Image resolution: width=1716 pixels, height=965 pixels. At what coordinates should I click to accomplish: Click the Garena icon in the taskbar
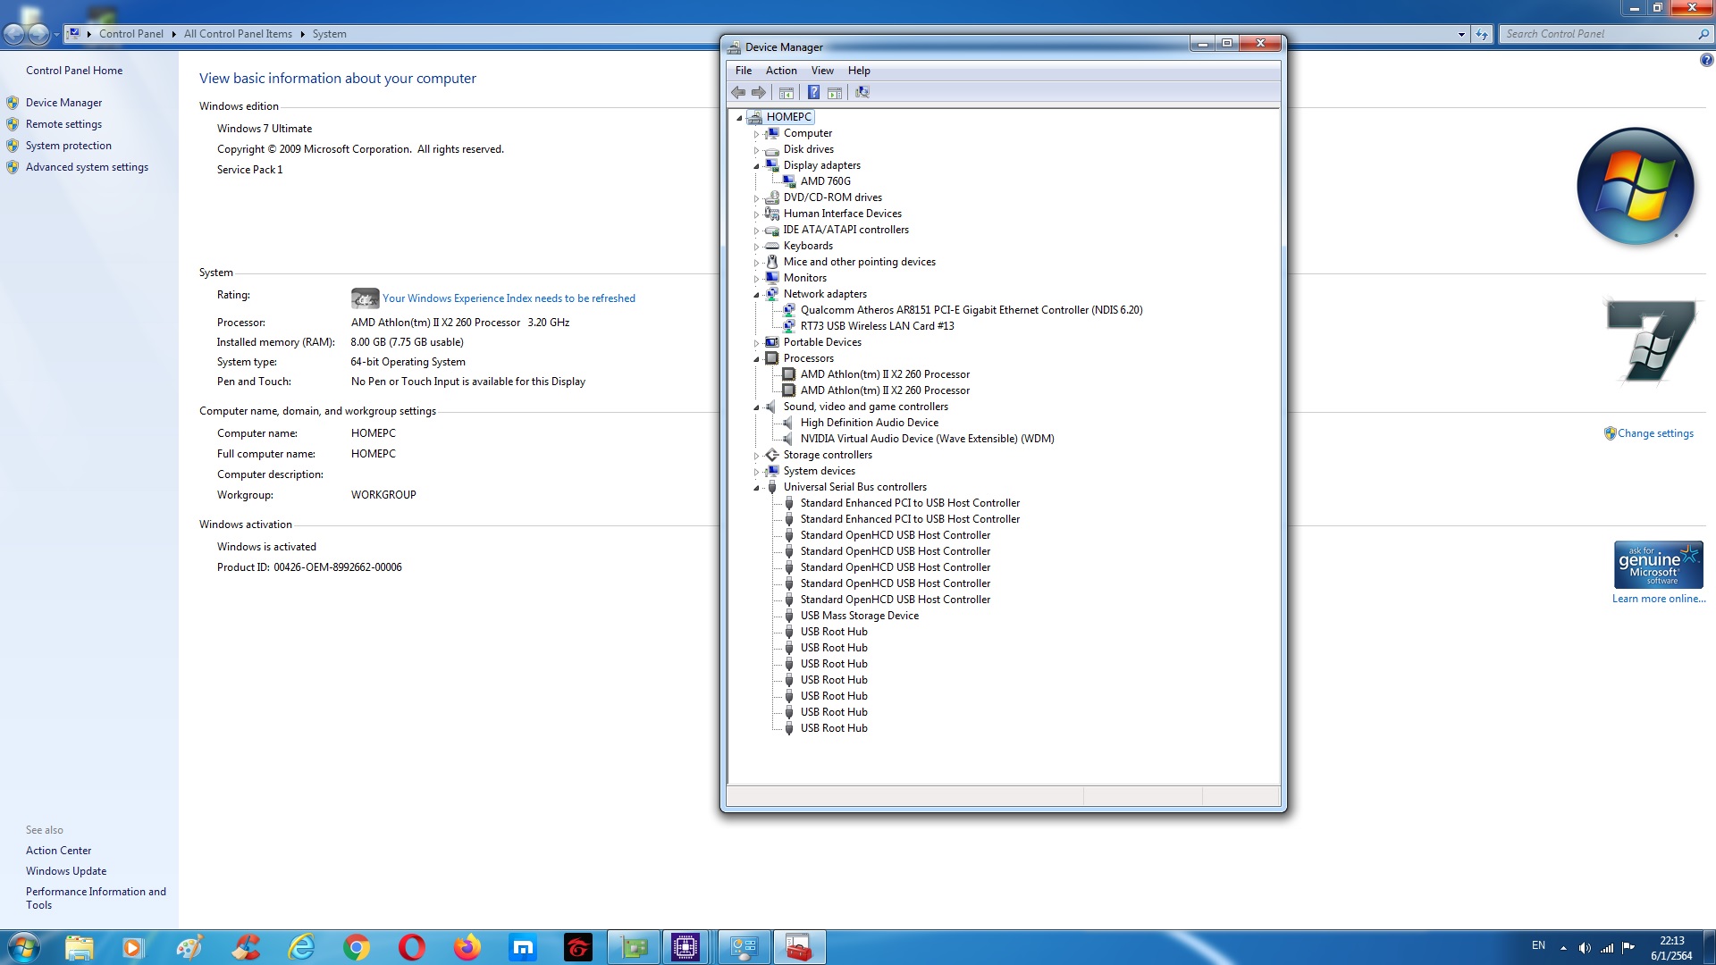(x=578, y=947)
